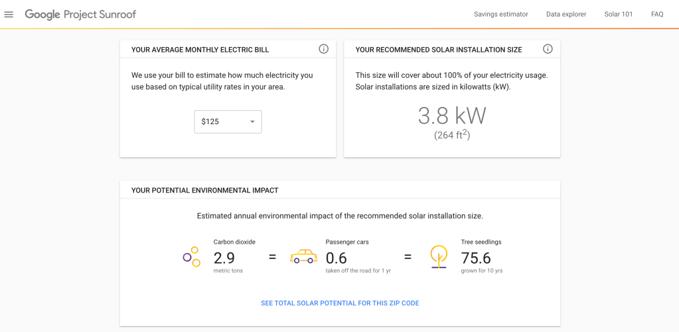Click the Your Potential Environmental Impact heading
This screenshot has height=332, width=679.
tap(204, 191)
